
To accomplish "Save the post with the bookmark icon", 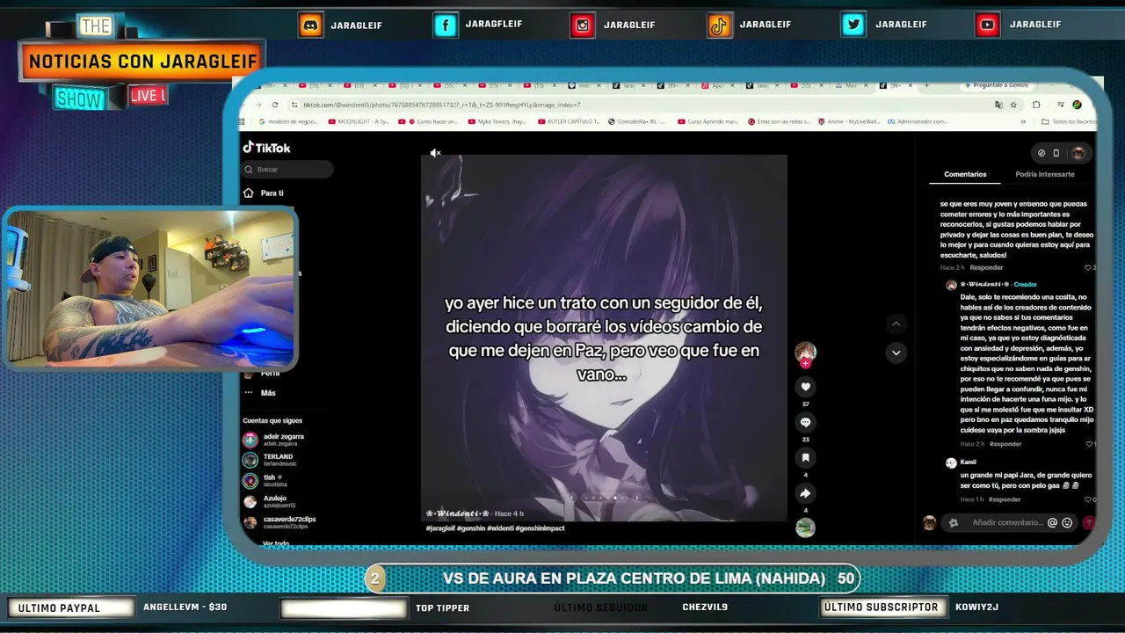I will (805, 457).
